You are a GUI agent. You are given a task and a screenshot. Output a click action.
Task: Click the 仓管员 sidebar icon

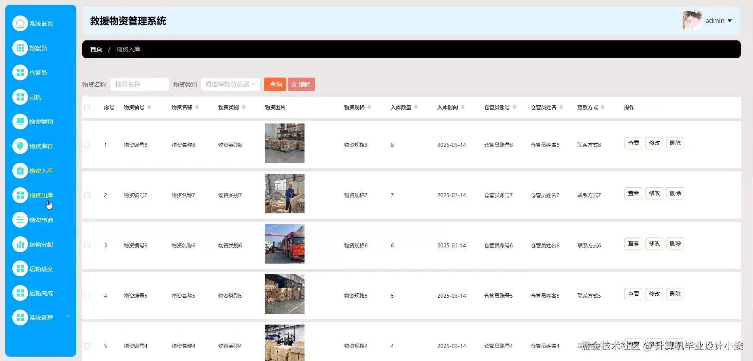(20, 72)
